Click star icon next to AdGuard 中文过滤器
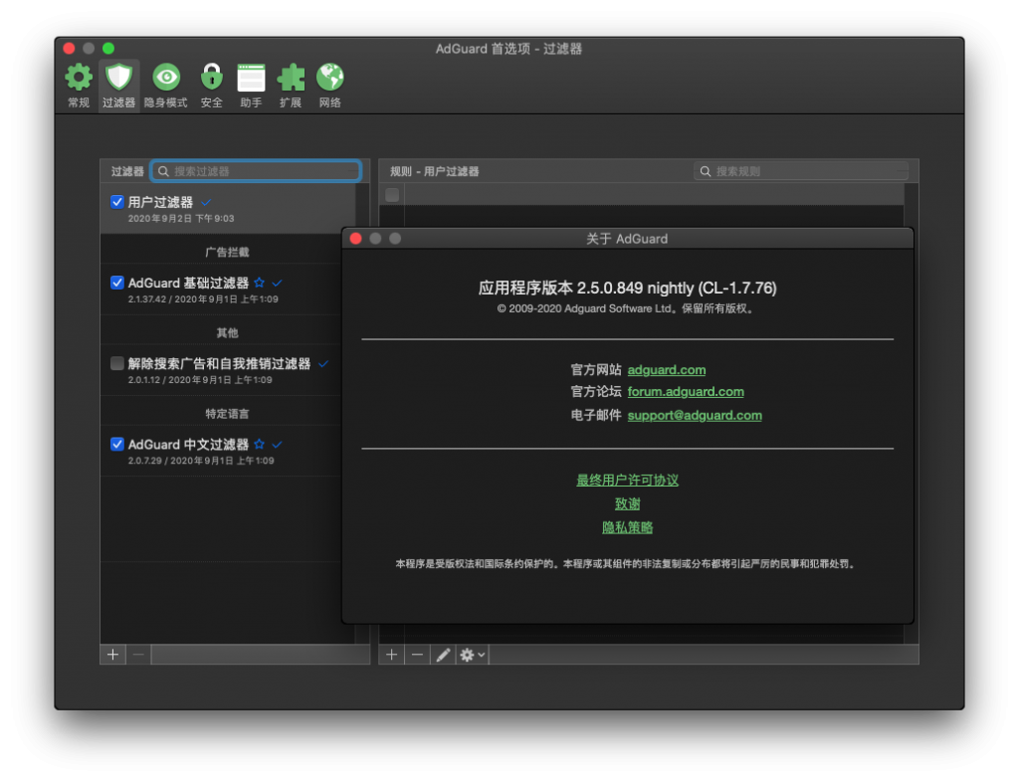 pyautogui.click(x=260, y=445)
